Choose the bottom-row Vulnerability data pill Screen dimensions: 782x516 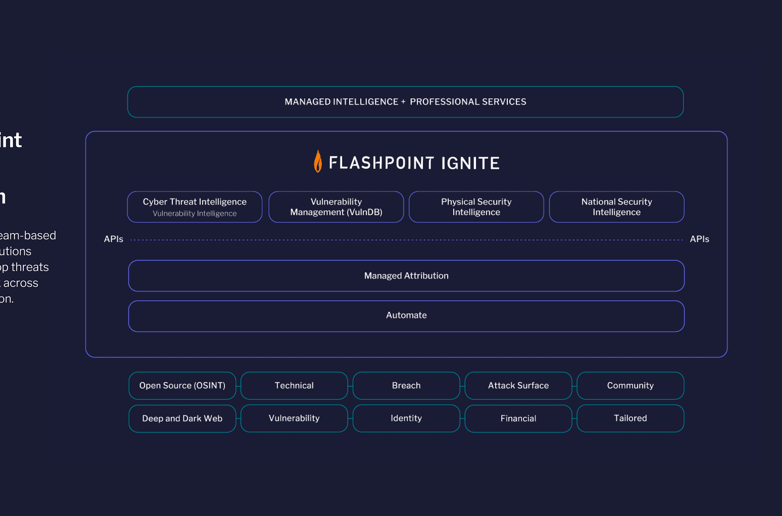point(294,418)
